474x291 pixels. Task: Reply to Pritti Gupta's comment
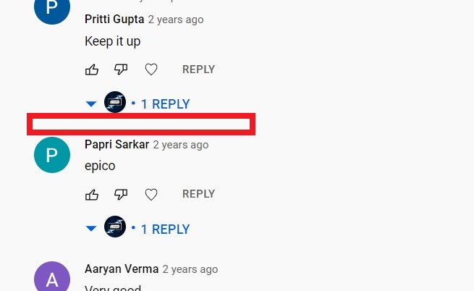coord(198,69)
